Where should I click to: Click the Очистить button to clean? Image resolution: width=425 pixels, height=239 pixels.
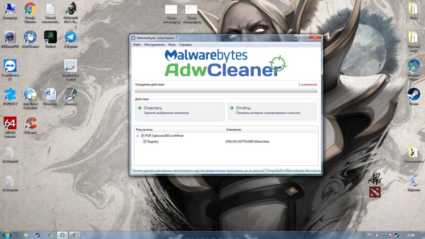click(x=180, y=111)
